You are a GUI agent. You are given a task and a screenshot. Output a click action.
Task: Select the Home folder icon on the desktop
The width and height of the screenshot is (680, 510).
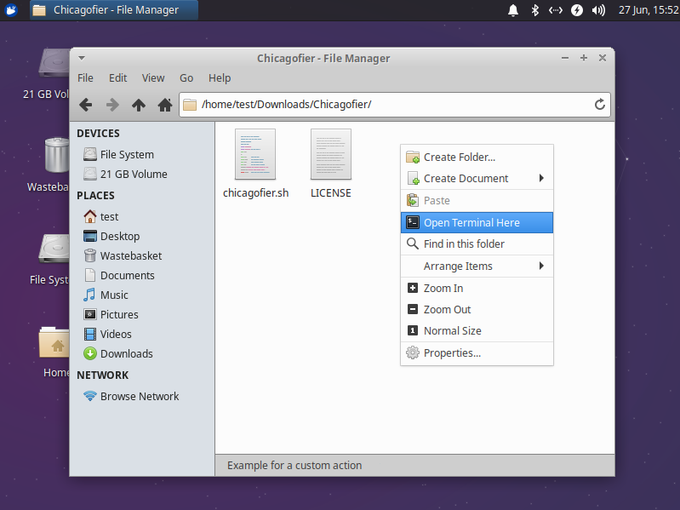point(54,342)
